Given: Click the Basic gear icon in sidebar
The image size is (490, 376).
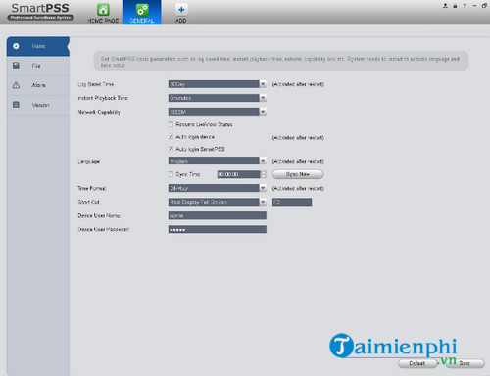Looking at the screenshot, I should pos(16,46).
